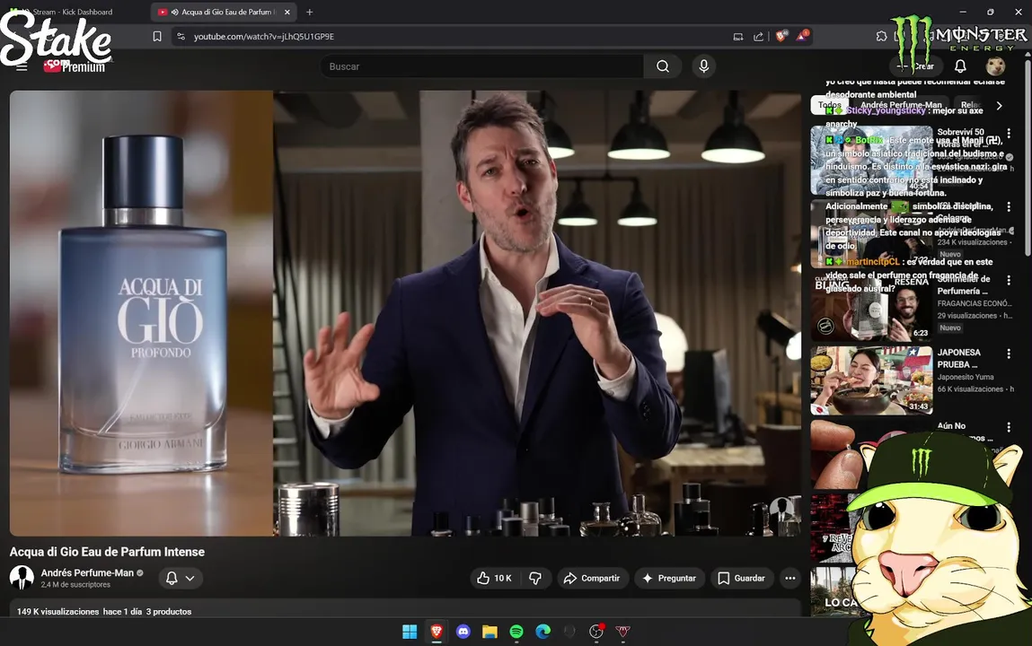Open options for Sommelier de Perfumería video
Screen dimensions: 1032x646
click(1009, 280)
